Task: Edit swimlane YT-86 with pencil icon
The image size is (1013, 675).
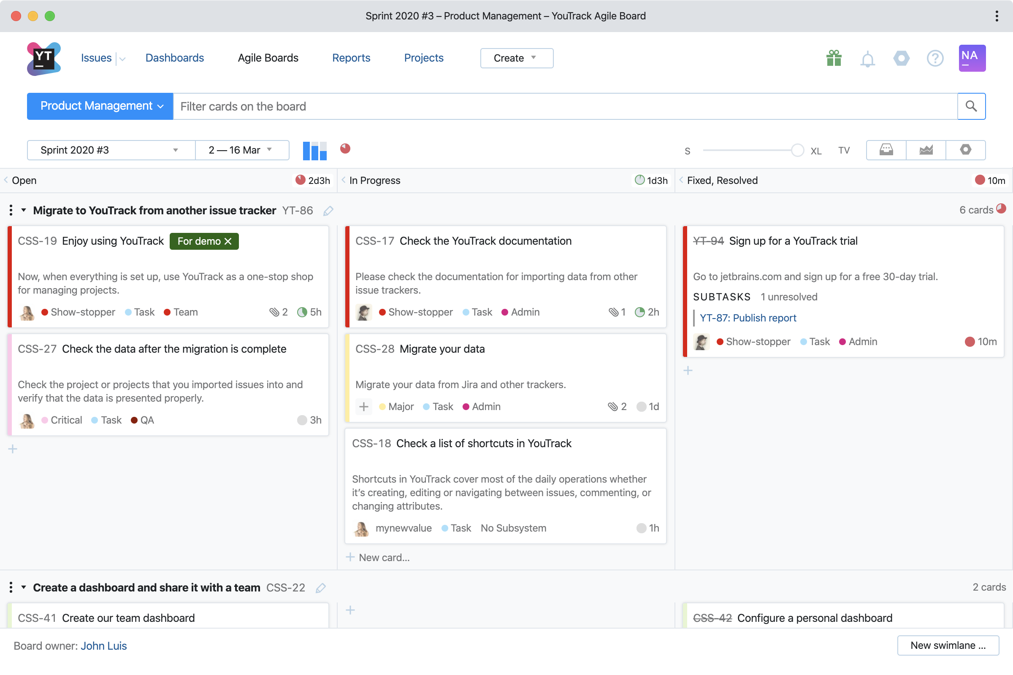Action: (x=328, y=211)
